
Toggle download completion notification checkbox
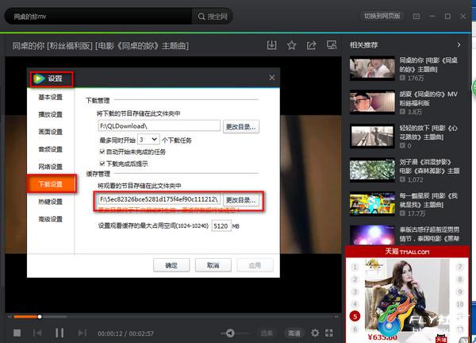[x=102, y=164]
